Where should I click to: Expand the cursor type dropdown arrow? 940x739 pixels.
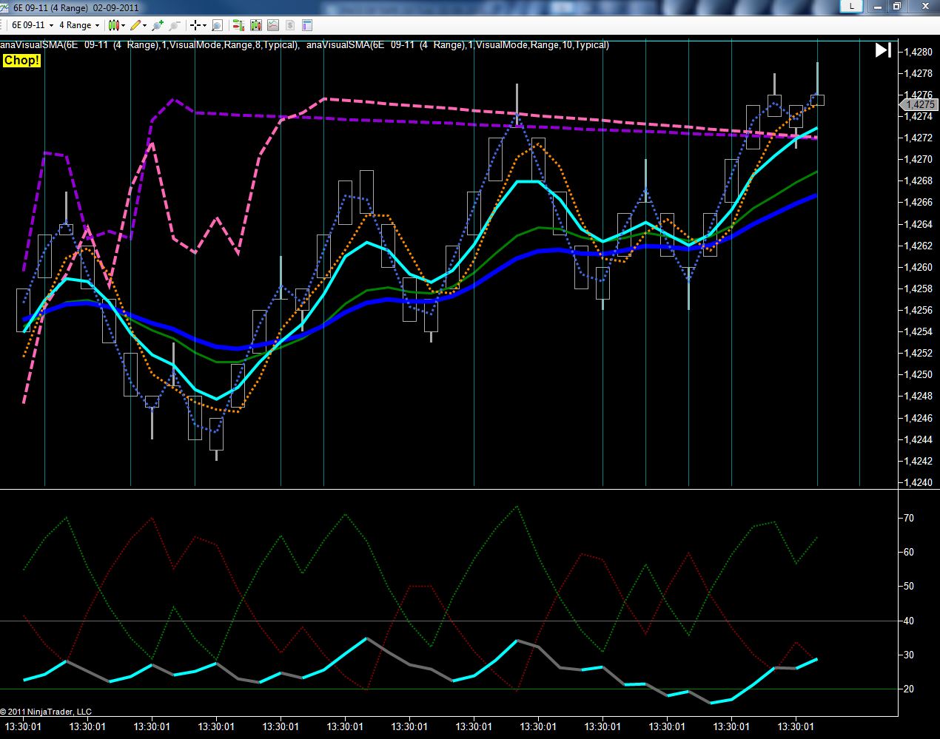205,25
